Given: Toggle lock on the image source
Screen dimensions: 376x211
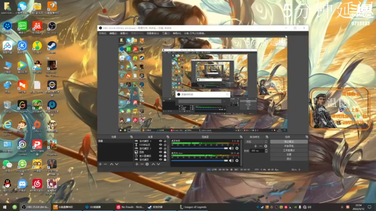Looking at the screenshot, I should [165, 152].
